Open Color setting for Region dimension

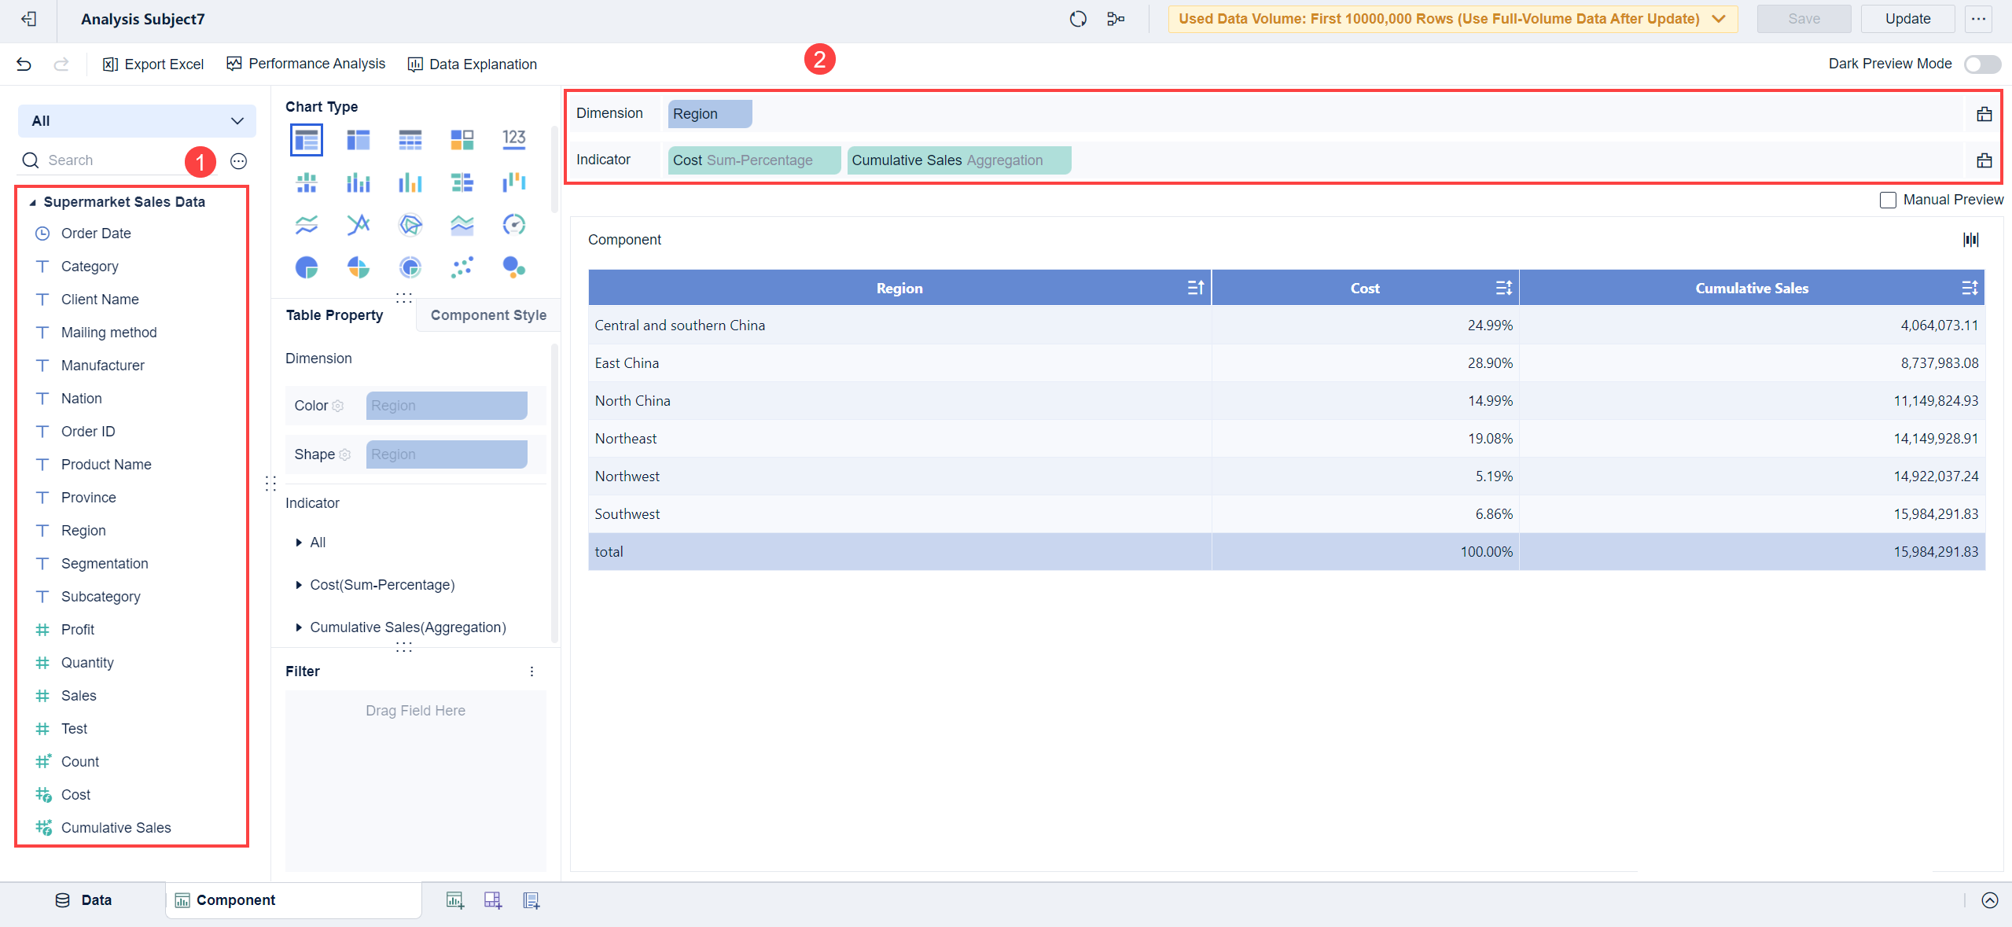pyautogui.click(x=338, y=406)
